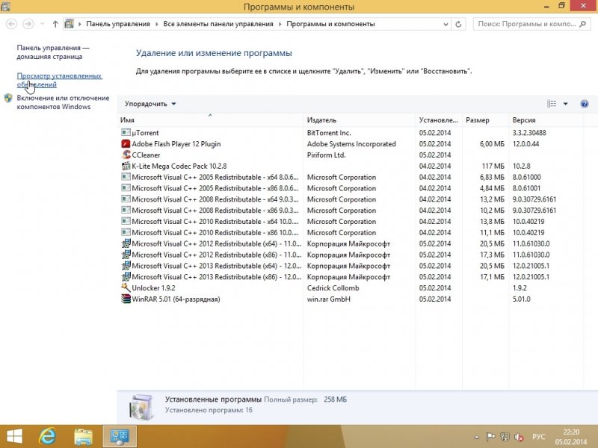
Task: Click icon of Visual C++ 2013 (x86) row
Action: [x=126, y=276]
